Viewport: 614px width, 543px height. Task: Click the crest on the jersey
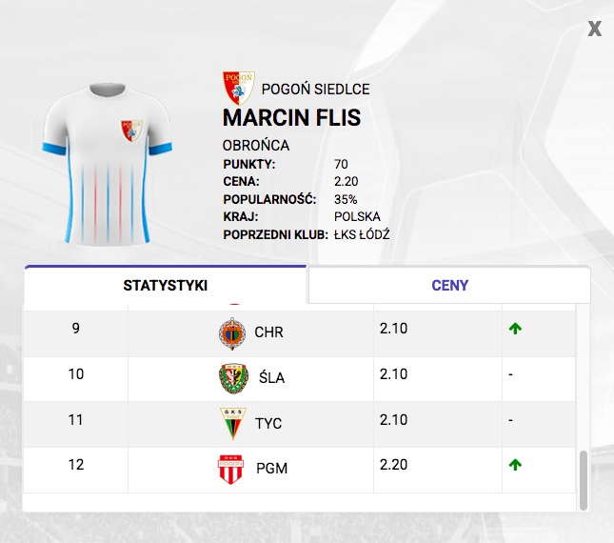coord(131,131)
